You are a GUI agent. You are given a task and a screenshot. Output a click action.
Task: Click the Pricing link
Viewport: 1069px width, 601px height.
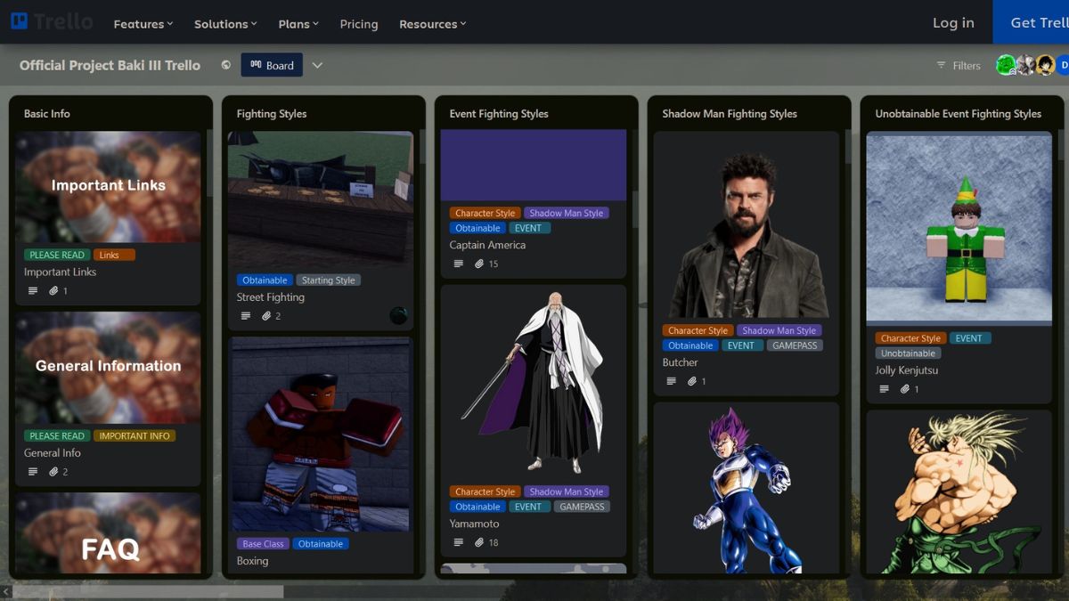coord(359,24)
